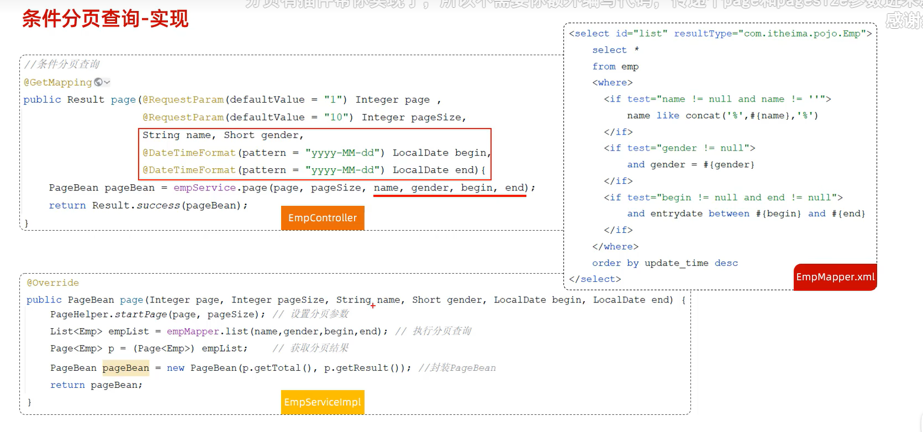Viewport: 923px width, 432px height.
Task: Click the line 'String name, Short gender,'
Action: click(223, 135)
